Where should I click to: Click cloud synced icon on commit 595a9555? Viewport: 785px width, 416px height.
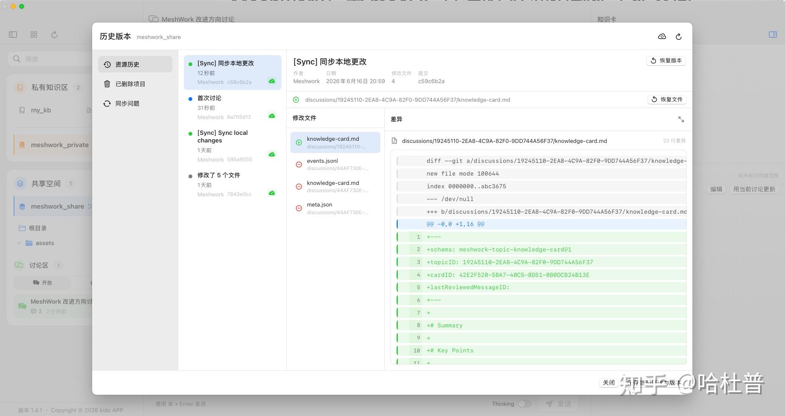point(272,155)
